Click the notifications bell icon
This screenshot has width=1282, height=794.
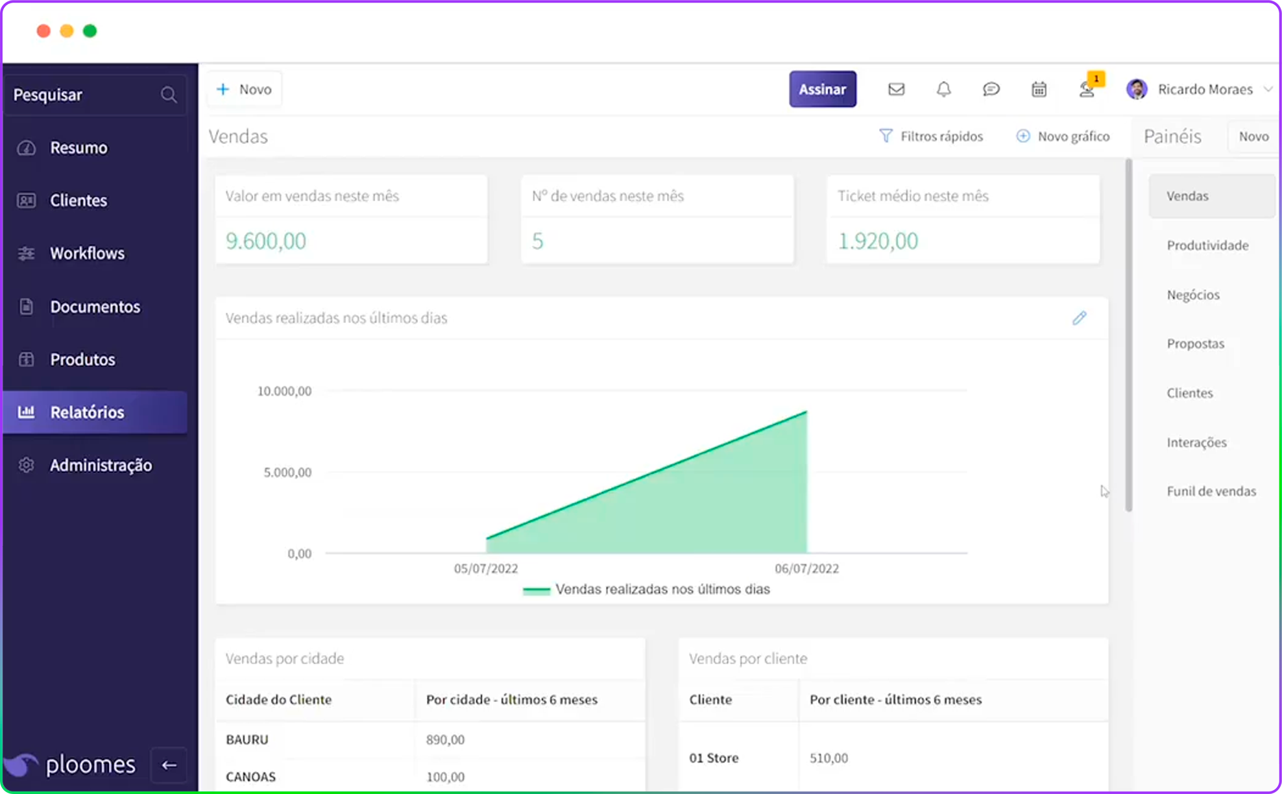[x=943, y=90]
